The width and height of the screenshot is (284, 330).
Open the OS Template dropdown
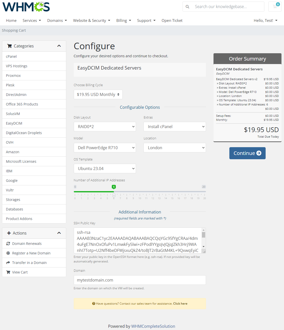tap(105, 168)
